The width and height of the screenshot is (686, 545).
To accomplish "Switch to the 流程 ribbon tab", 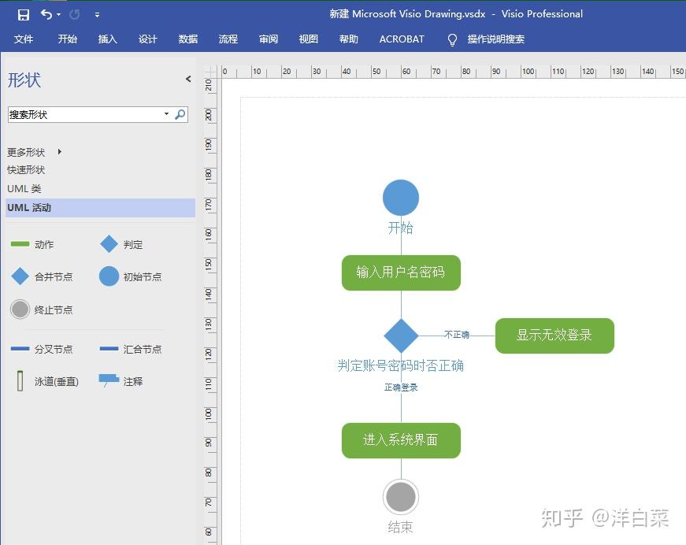I will click(228, 39).
